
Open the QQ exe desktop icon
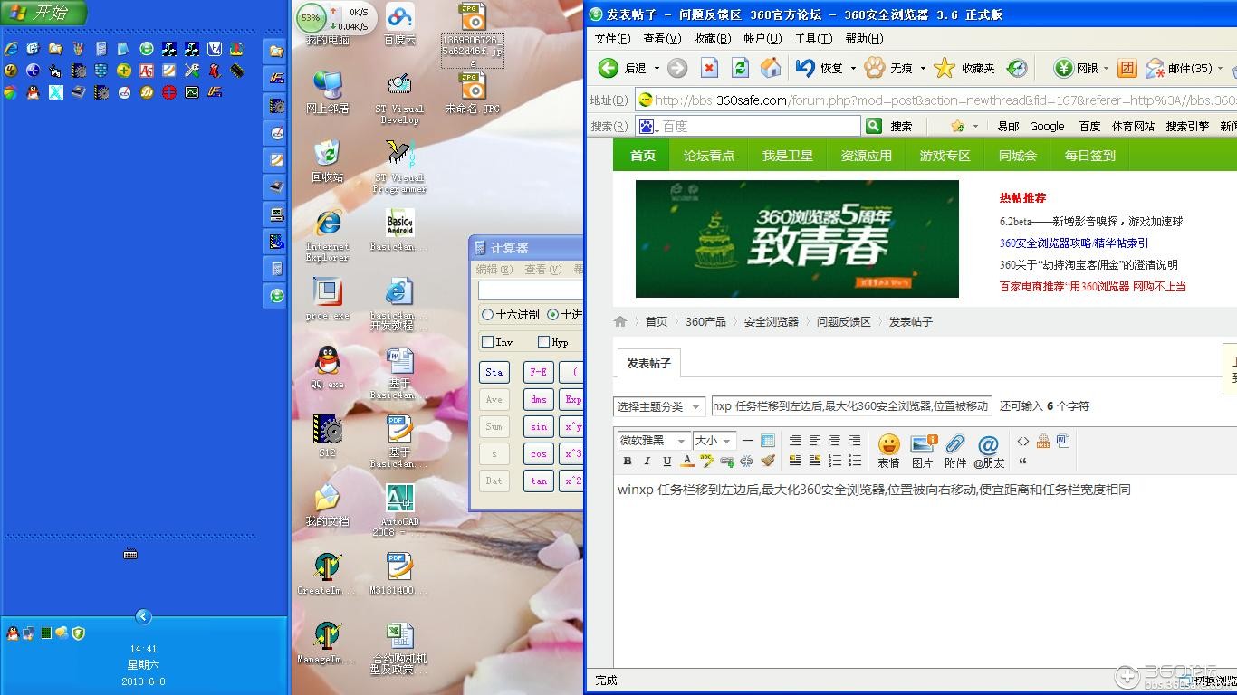click(327, 367)
